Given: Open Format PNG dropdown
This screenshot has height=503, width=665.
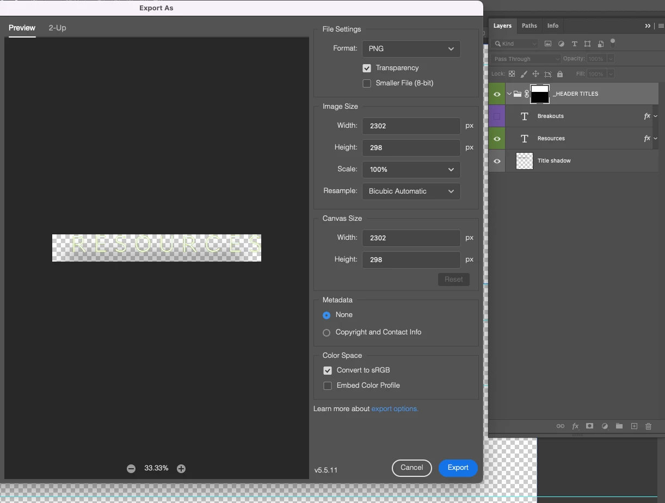Looking at the screenshot, I should coord(411,48).
